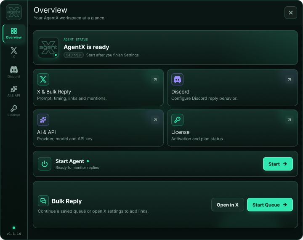Click the Discord card title
Image resolution: width=303 pixels, height=240 pixels.
click(180, 92)
